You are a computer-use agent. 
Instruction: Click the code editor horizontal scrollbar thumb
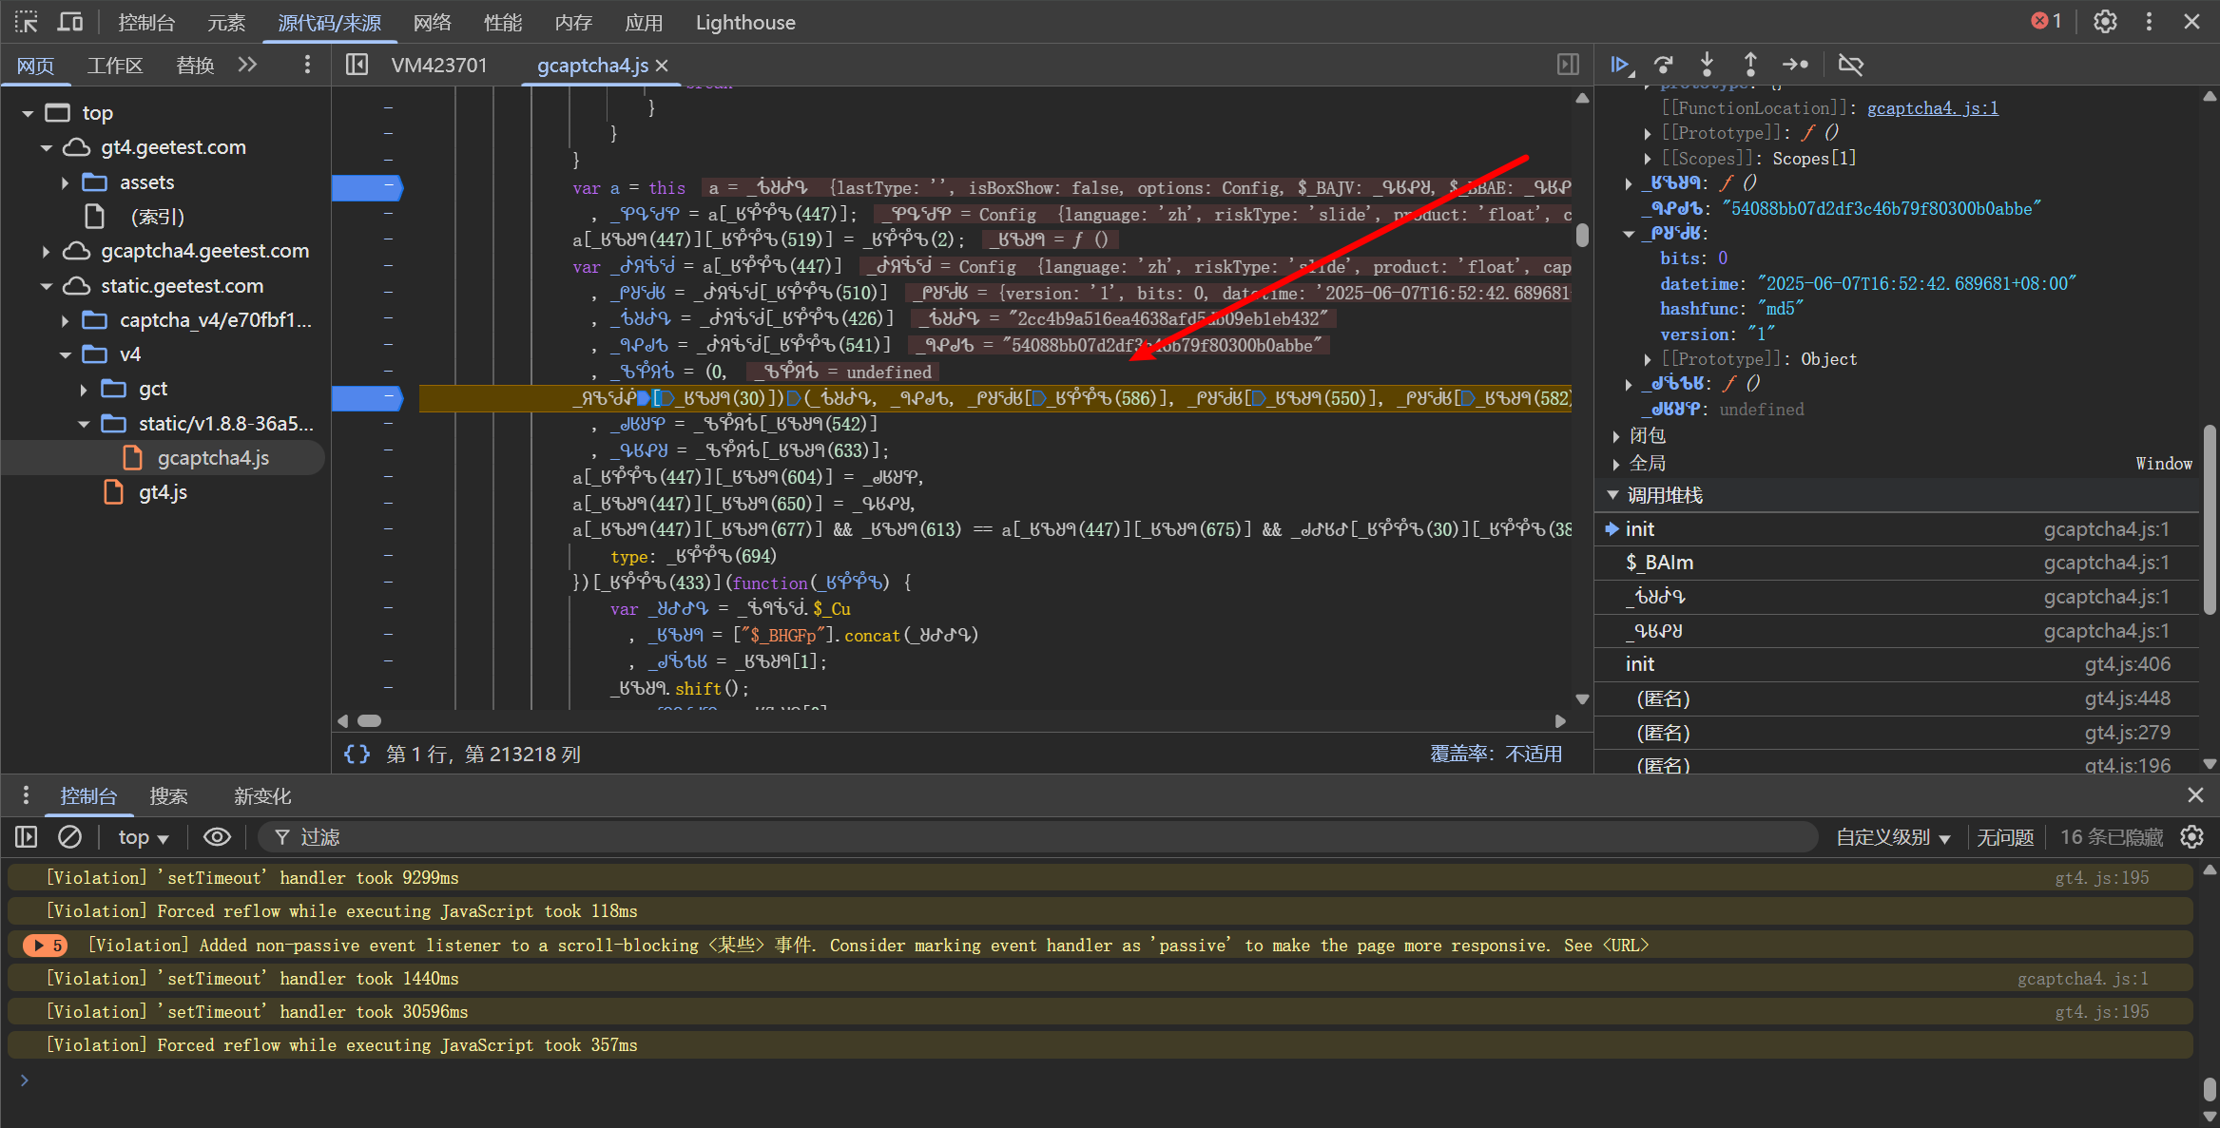tap(369, 720)
